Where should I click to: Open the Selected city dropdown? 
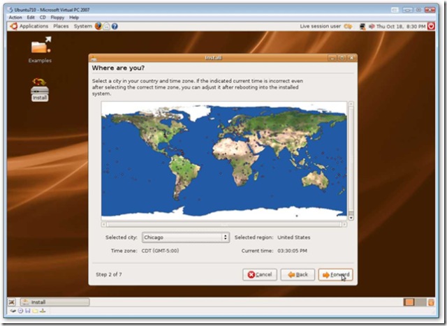(186, 237)
